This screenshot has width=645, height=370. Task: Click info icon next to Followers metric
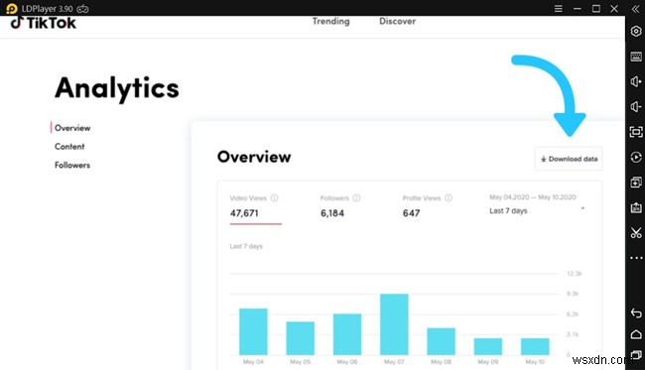(x=356, y=197)
